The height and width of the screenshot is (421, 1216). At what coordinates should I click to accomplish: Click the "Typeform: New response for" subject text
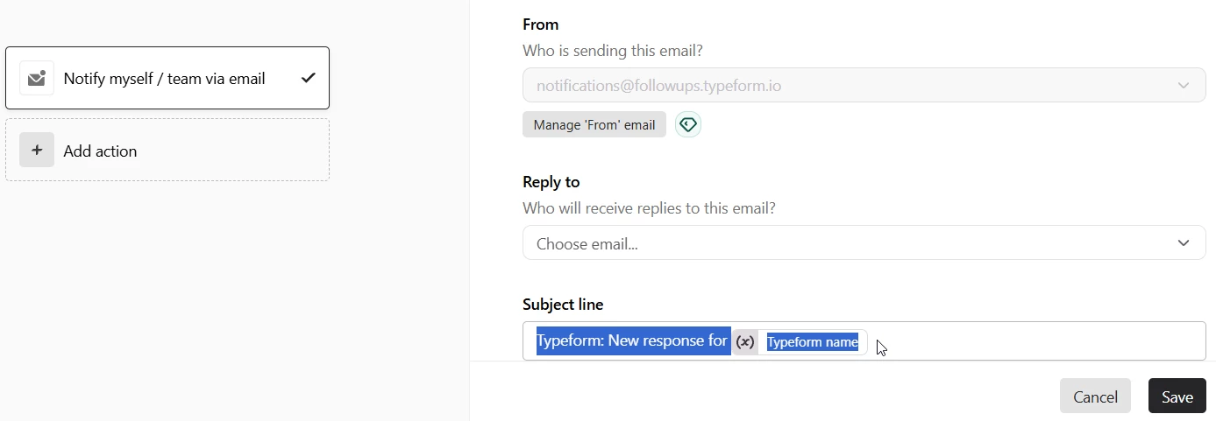tap(632, 340)
